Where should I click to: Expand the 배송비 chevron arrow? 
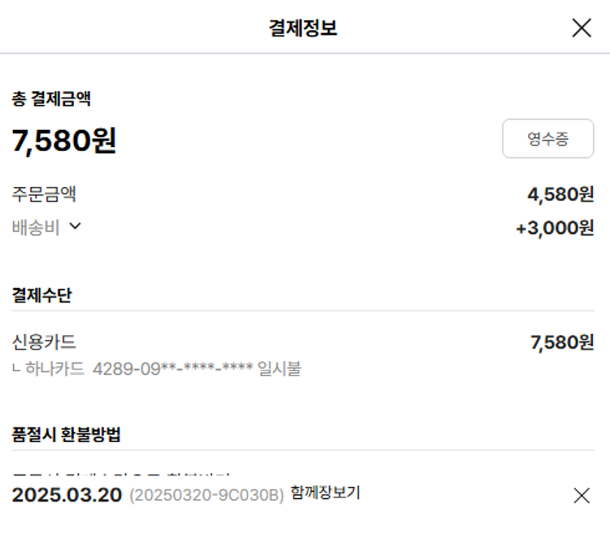click(x=76, y=227)
